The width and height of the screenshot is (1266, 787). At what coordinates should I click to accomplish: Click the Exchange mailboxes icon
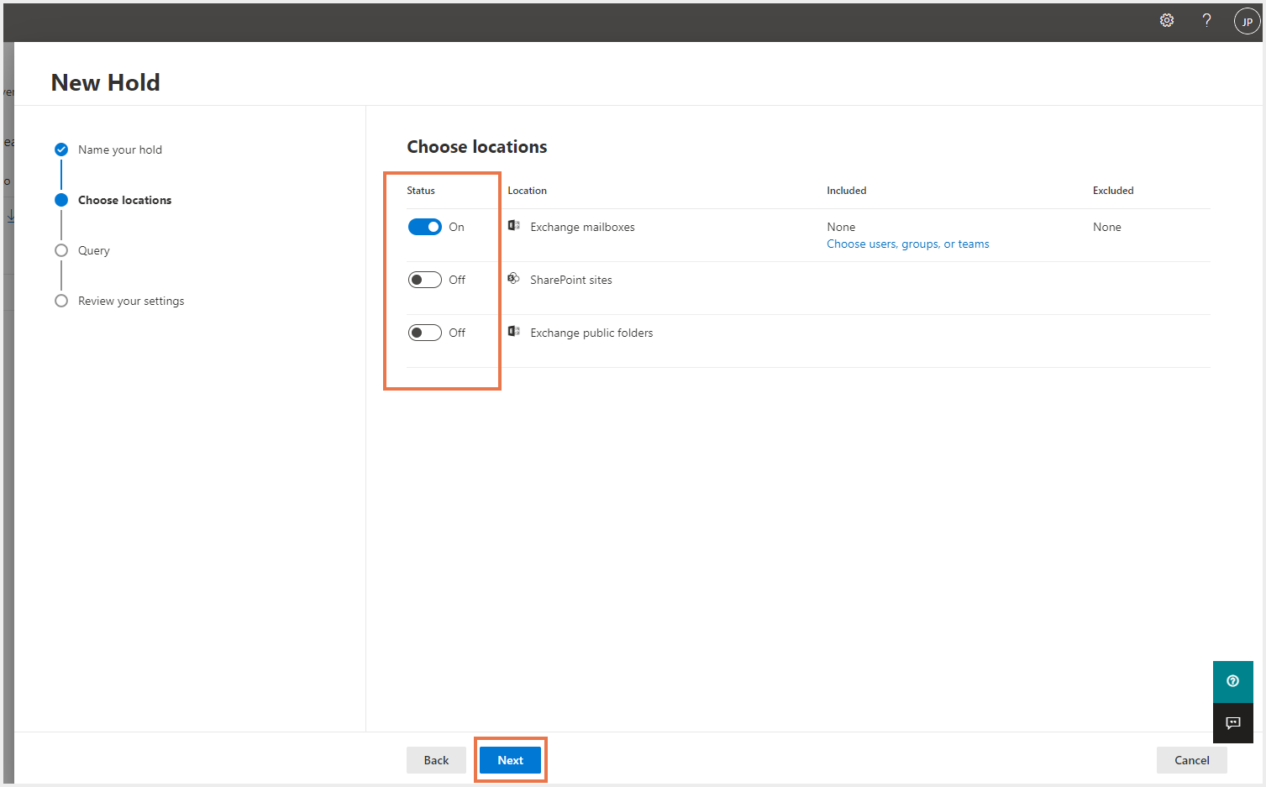click(513, 226)
